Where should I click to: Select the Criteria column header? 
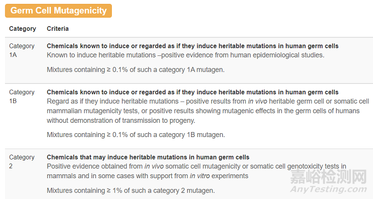point(58,29)
